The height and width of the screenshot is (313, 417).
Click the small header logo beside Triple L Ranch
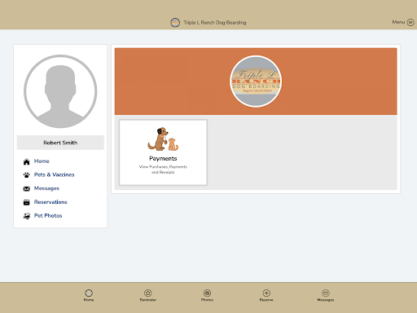(175, 22)
